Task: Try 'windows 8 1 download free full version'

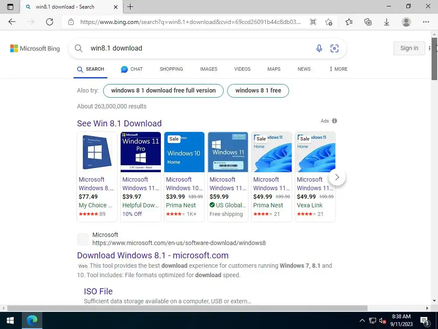Action: click(x=163, y=91)
